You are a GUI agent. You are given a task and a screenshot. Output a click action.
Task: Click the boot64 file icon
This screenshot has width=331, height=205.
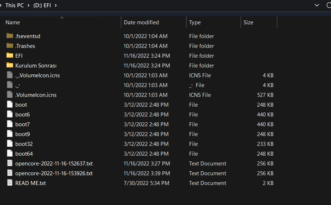[x=10, y=153]
